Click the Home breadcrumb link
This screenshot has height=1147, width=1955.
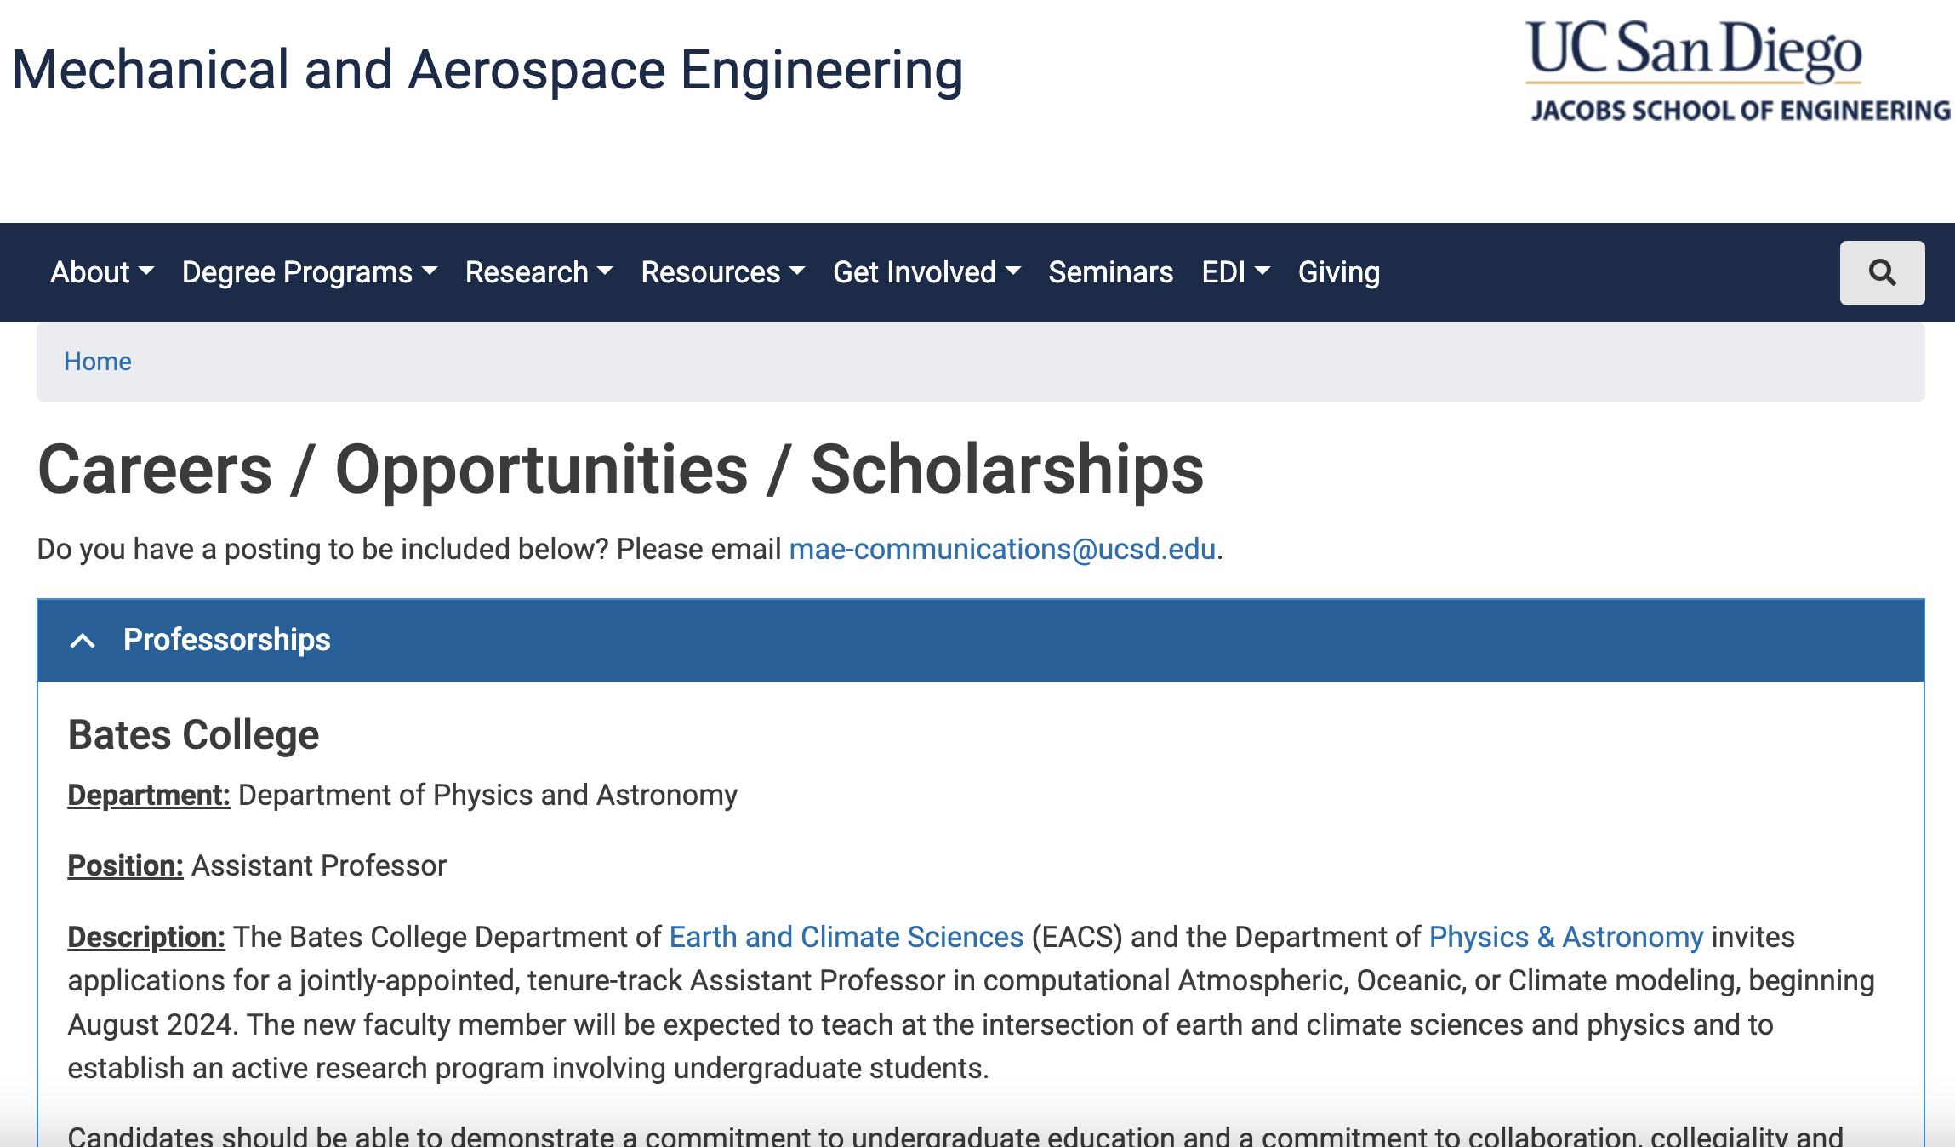click(98, 362)
